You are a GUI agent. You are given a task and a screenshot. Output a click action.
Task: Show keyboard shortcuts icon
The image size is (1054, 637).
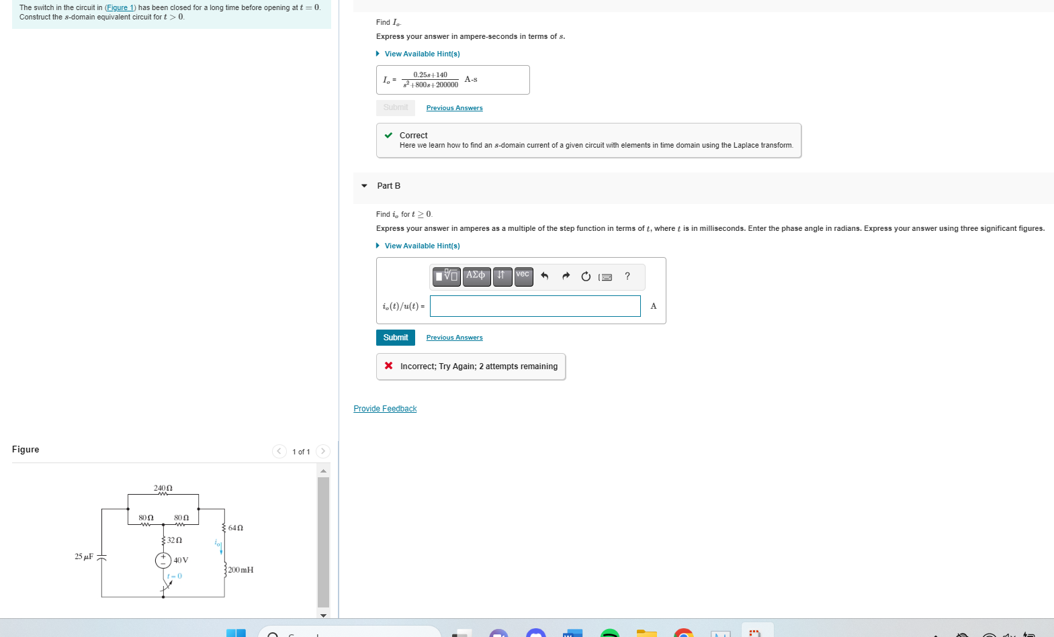(606, 277)
